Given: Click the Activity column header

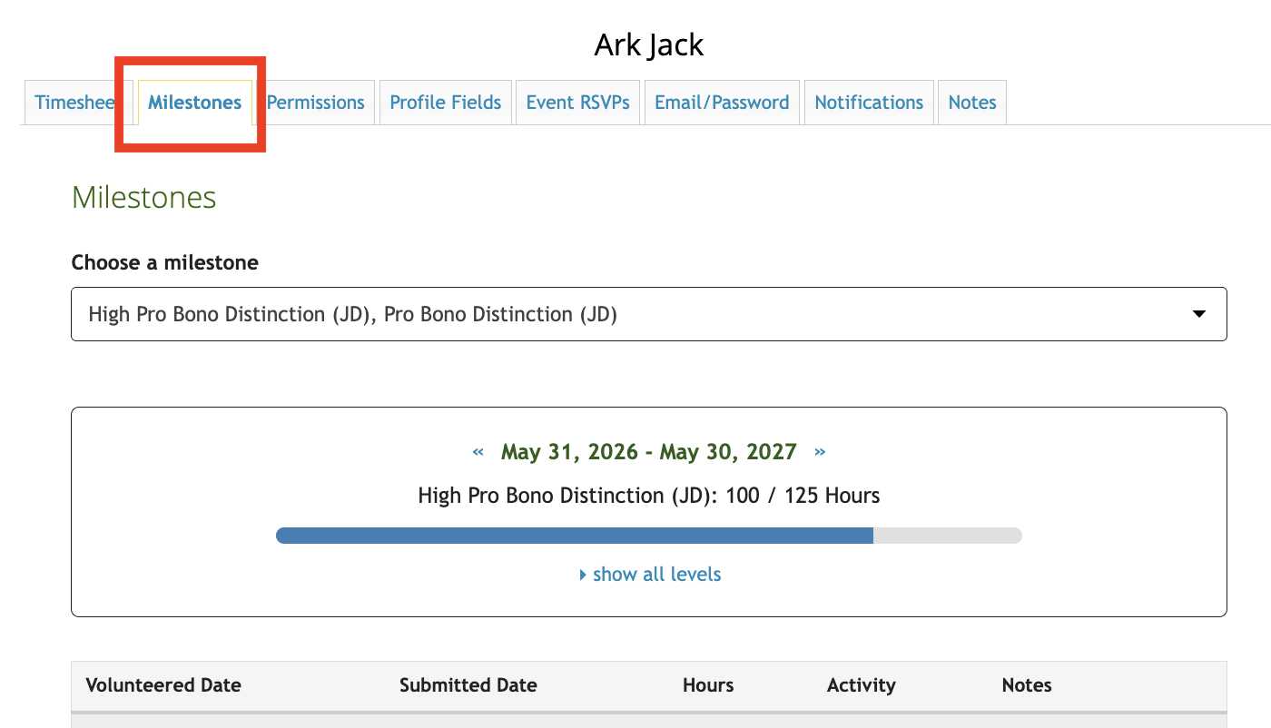Looking at the screenshot, I should tap(862, 685).
